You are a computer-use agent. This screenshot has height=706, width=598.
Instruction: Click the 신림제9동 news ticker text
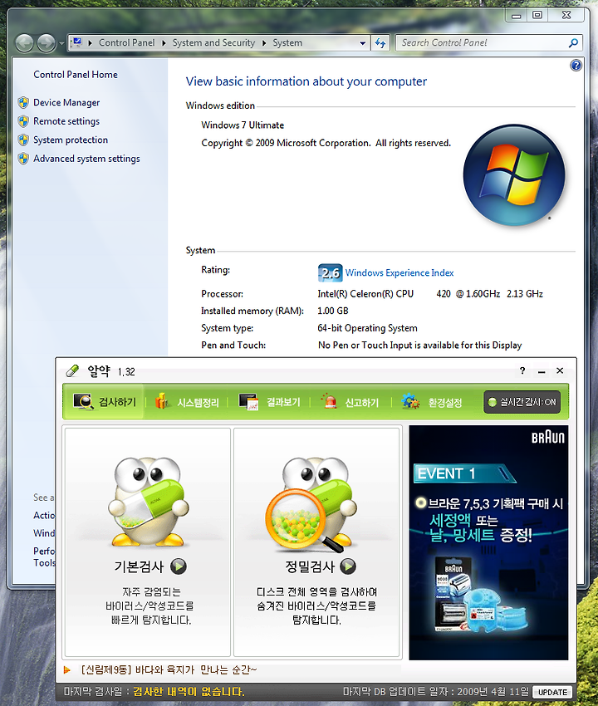pyautogui.click(x=169, y=670)
